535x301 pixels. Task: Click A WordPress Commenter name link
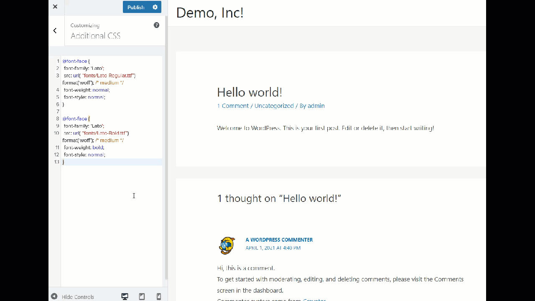(x=279, y=240)
